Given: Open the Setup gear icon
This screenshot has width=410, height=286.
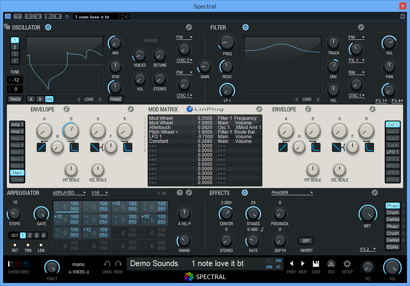Looking at the screenshot, I should [x=347, y=263].
